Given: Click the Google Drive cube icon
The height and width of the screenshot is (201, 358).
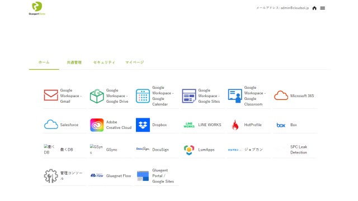Looking at the screenshot, I should 97,96.
